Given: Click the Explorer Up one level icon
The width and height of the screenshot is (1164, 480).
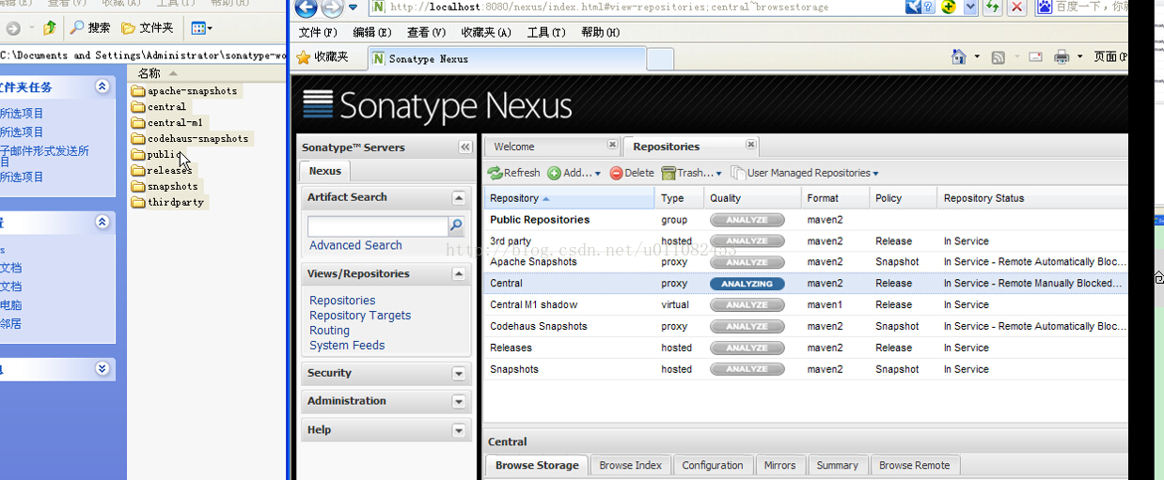Looking at the screenshot, I should click(x=49, y=28).
